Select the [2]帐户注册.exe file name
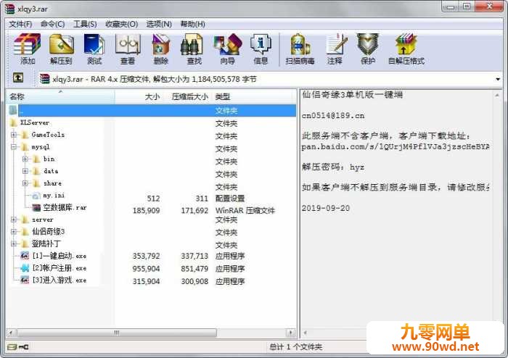This screenshot has width=508, height=358. 60,268
